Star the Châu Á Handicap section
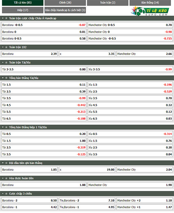 [6, 18]
